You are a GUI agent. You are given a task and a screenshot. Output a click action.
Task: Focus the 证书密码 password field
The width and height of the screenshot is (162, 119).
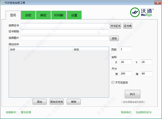[x=65, y=31]
